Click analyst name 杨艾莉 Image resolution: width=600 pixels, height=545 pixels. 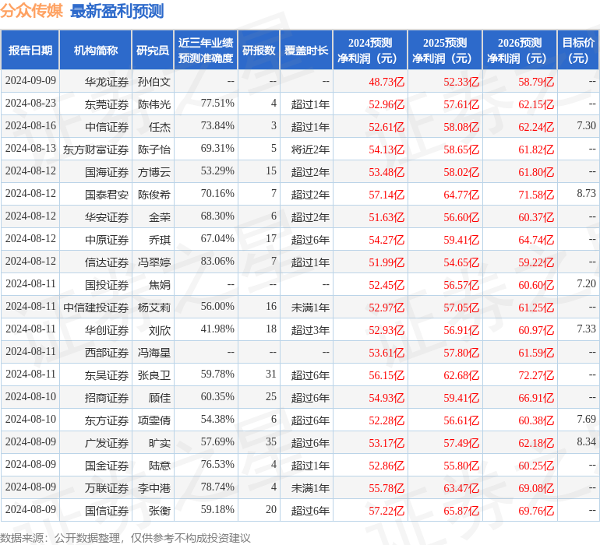coord(154,308)
